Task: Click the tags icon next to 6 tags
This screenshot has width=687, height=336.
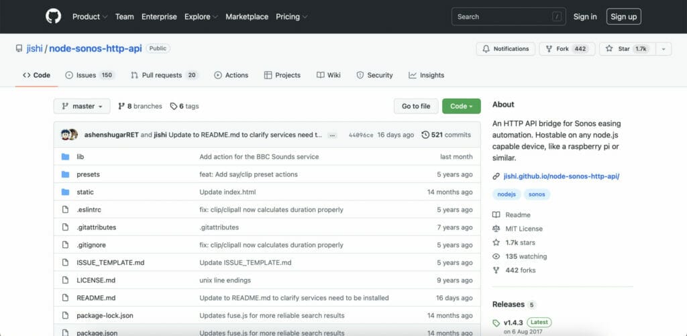Action: pos(173,106)
